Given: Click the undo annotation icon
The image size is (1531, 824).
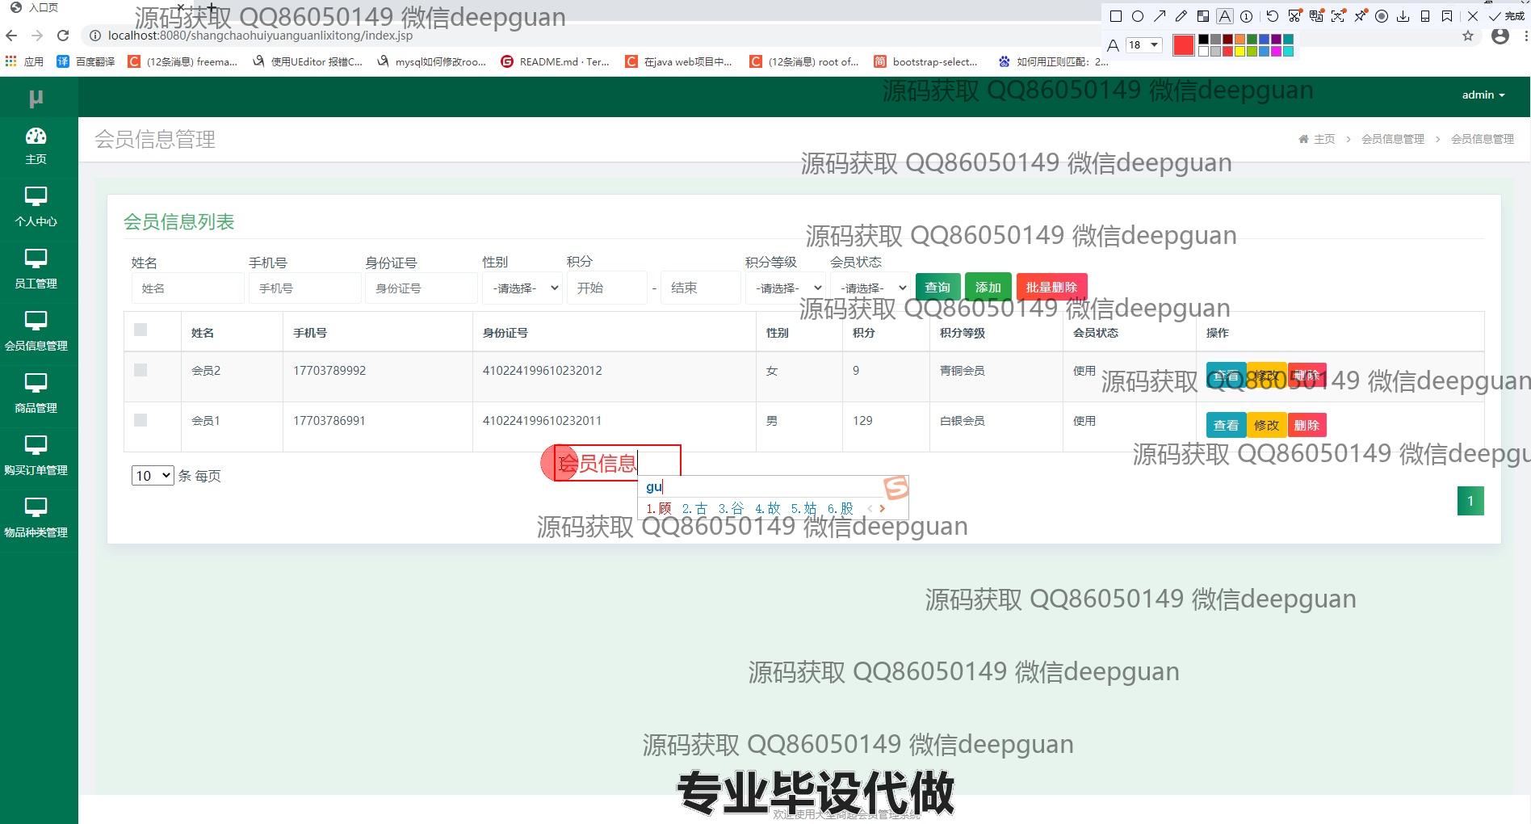Looking at the screenshot, I should (1273, 16).
